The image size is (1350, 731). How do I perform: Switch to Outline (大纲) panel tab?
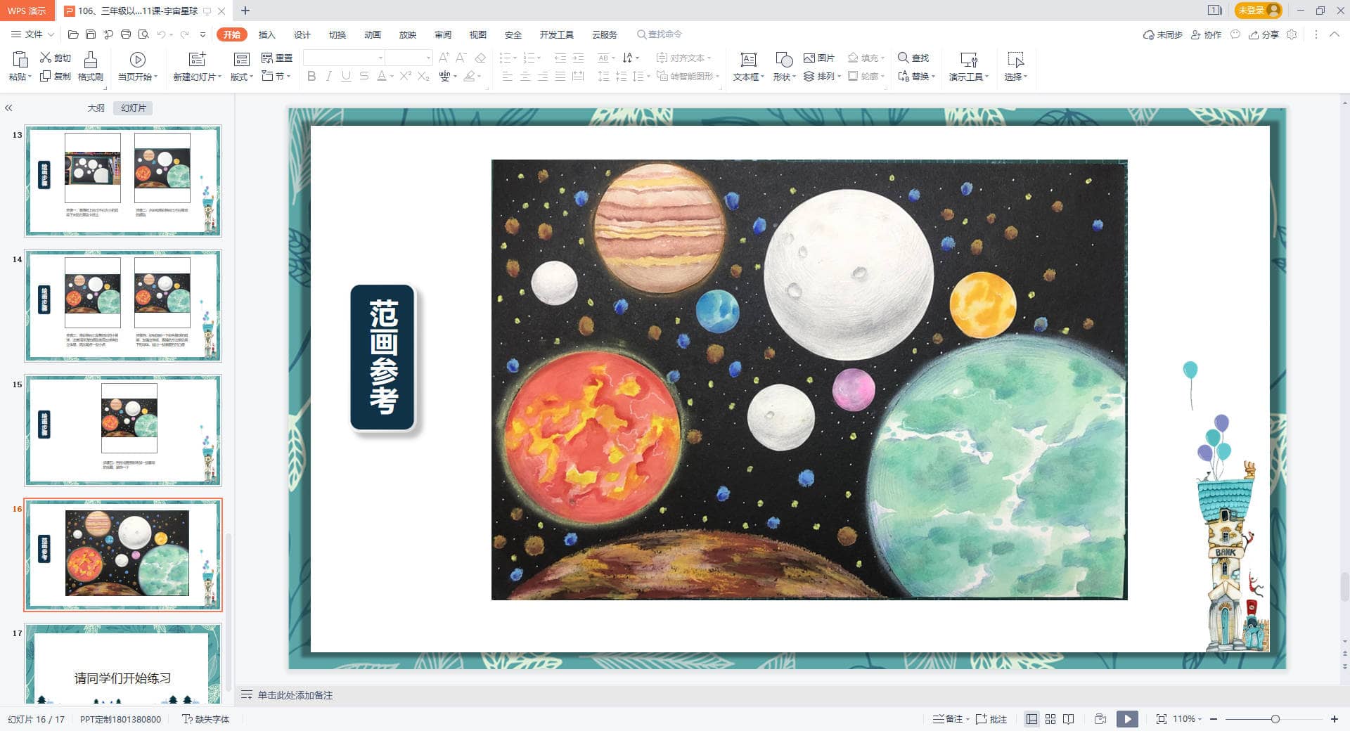point(96,108)
